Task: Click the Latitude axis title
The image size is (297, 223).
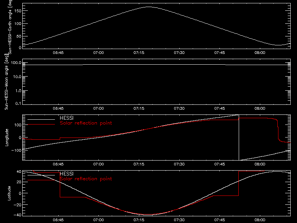Action: [9, 193]
